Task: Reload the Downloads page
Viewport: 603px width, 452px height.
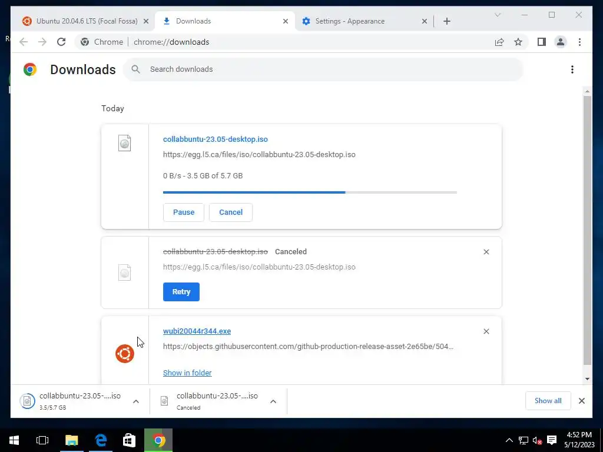Action: pos(61,42)
